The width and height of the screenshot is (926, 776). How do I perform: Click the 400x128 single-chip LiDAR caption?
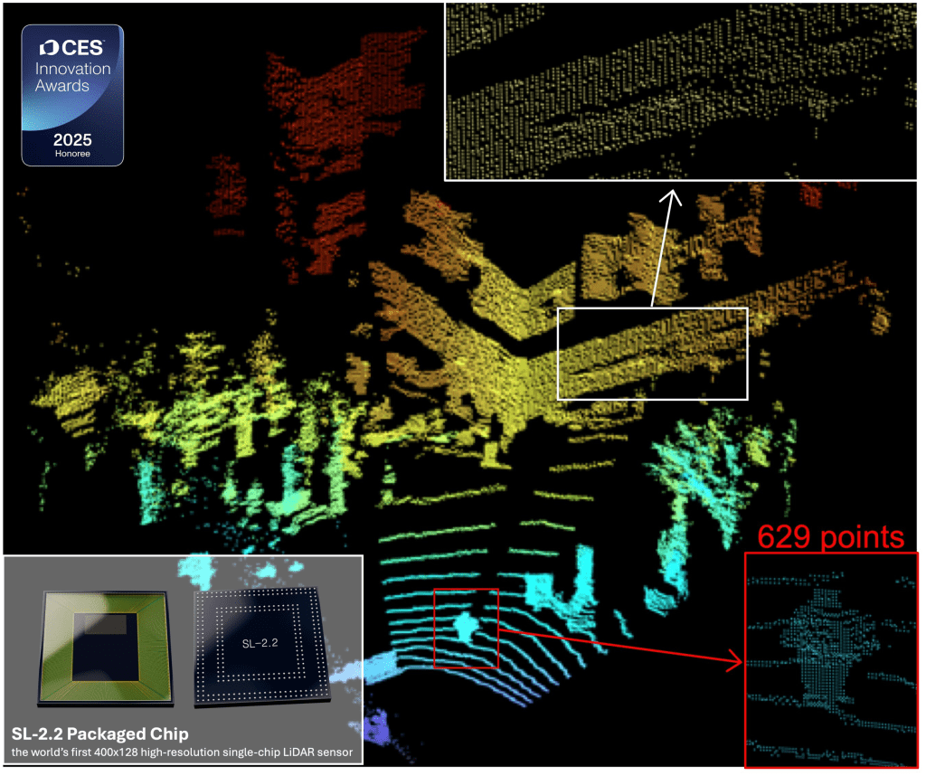tap(183, 752)
